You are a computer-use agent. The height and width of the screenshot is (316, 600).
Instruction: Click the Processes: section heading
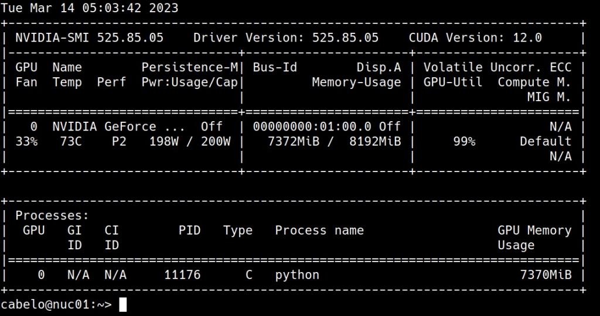(52, 216)
